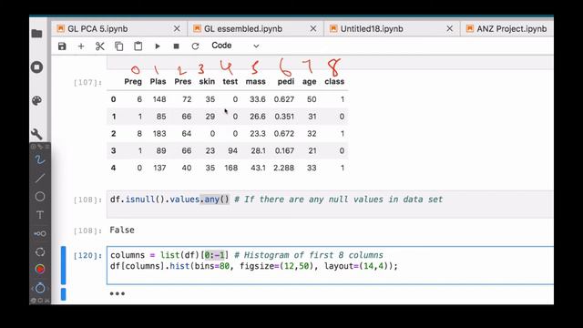Open the command palette sidebar icon

pyautogui.click(x=36, y=100)
